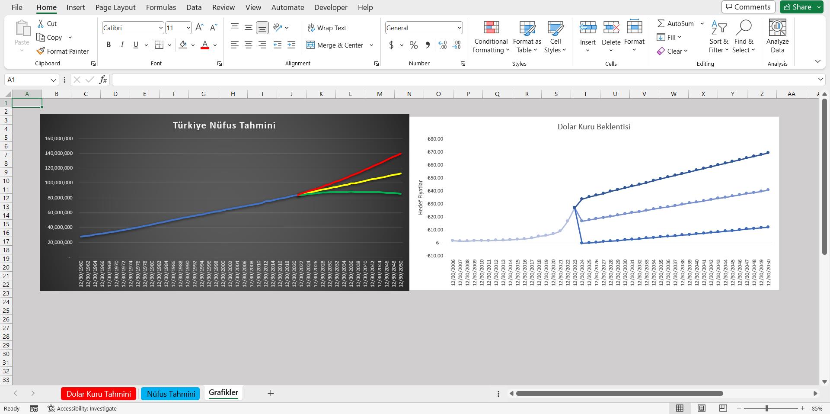This screenshot has height=414, width=830.
Task: Click the Percent Style icon
Action: coord(413,45)
